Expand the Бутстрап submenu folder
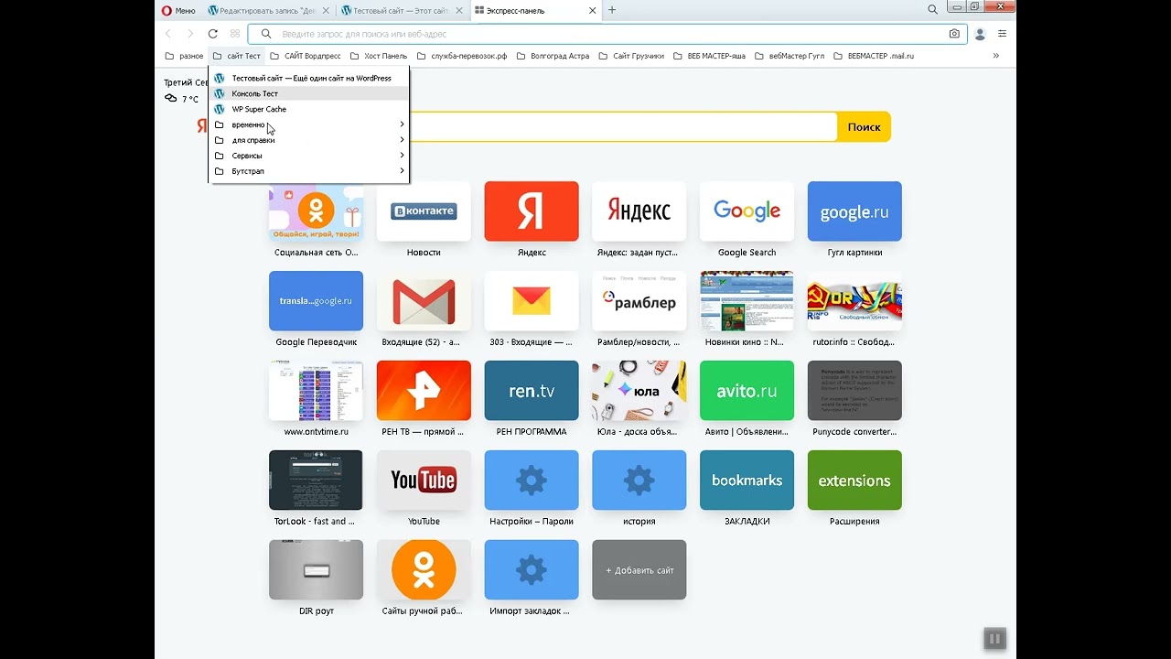The height and width of the screenshot is (659, 1171). [x=309, y=171]
